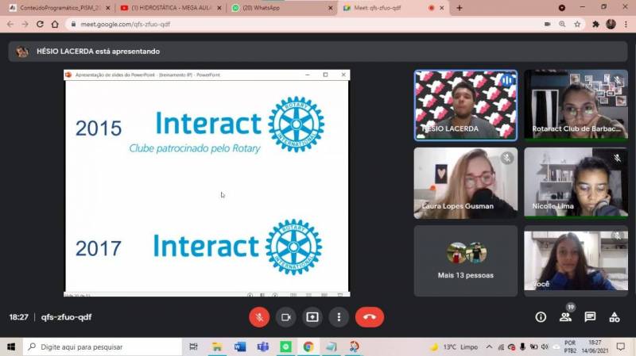Viewport: 636px width, 356px height.
Task: Leave the call with red hang-up button
Action: click(x=370, y=317)
